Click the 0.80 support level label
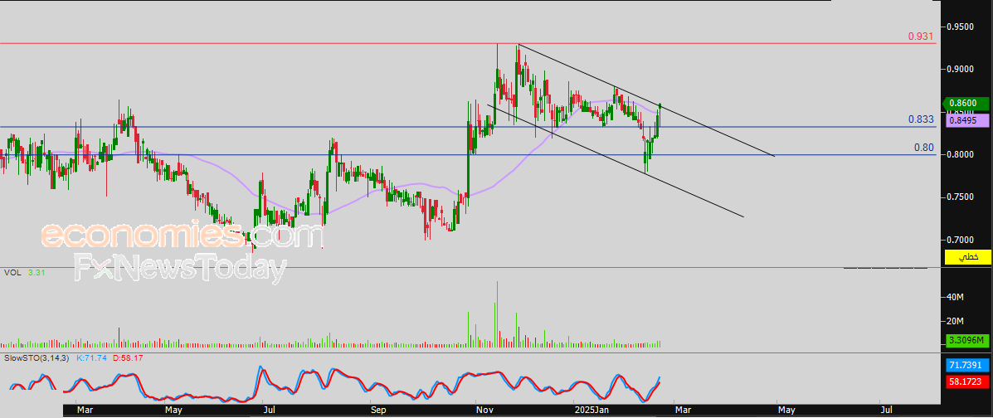This screenshot has height=418, width=993. 923,148
